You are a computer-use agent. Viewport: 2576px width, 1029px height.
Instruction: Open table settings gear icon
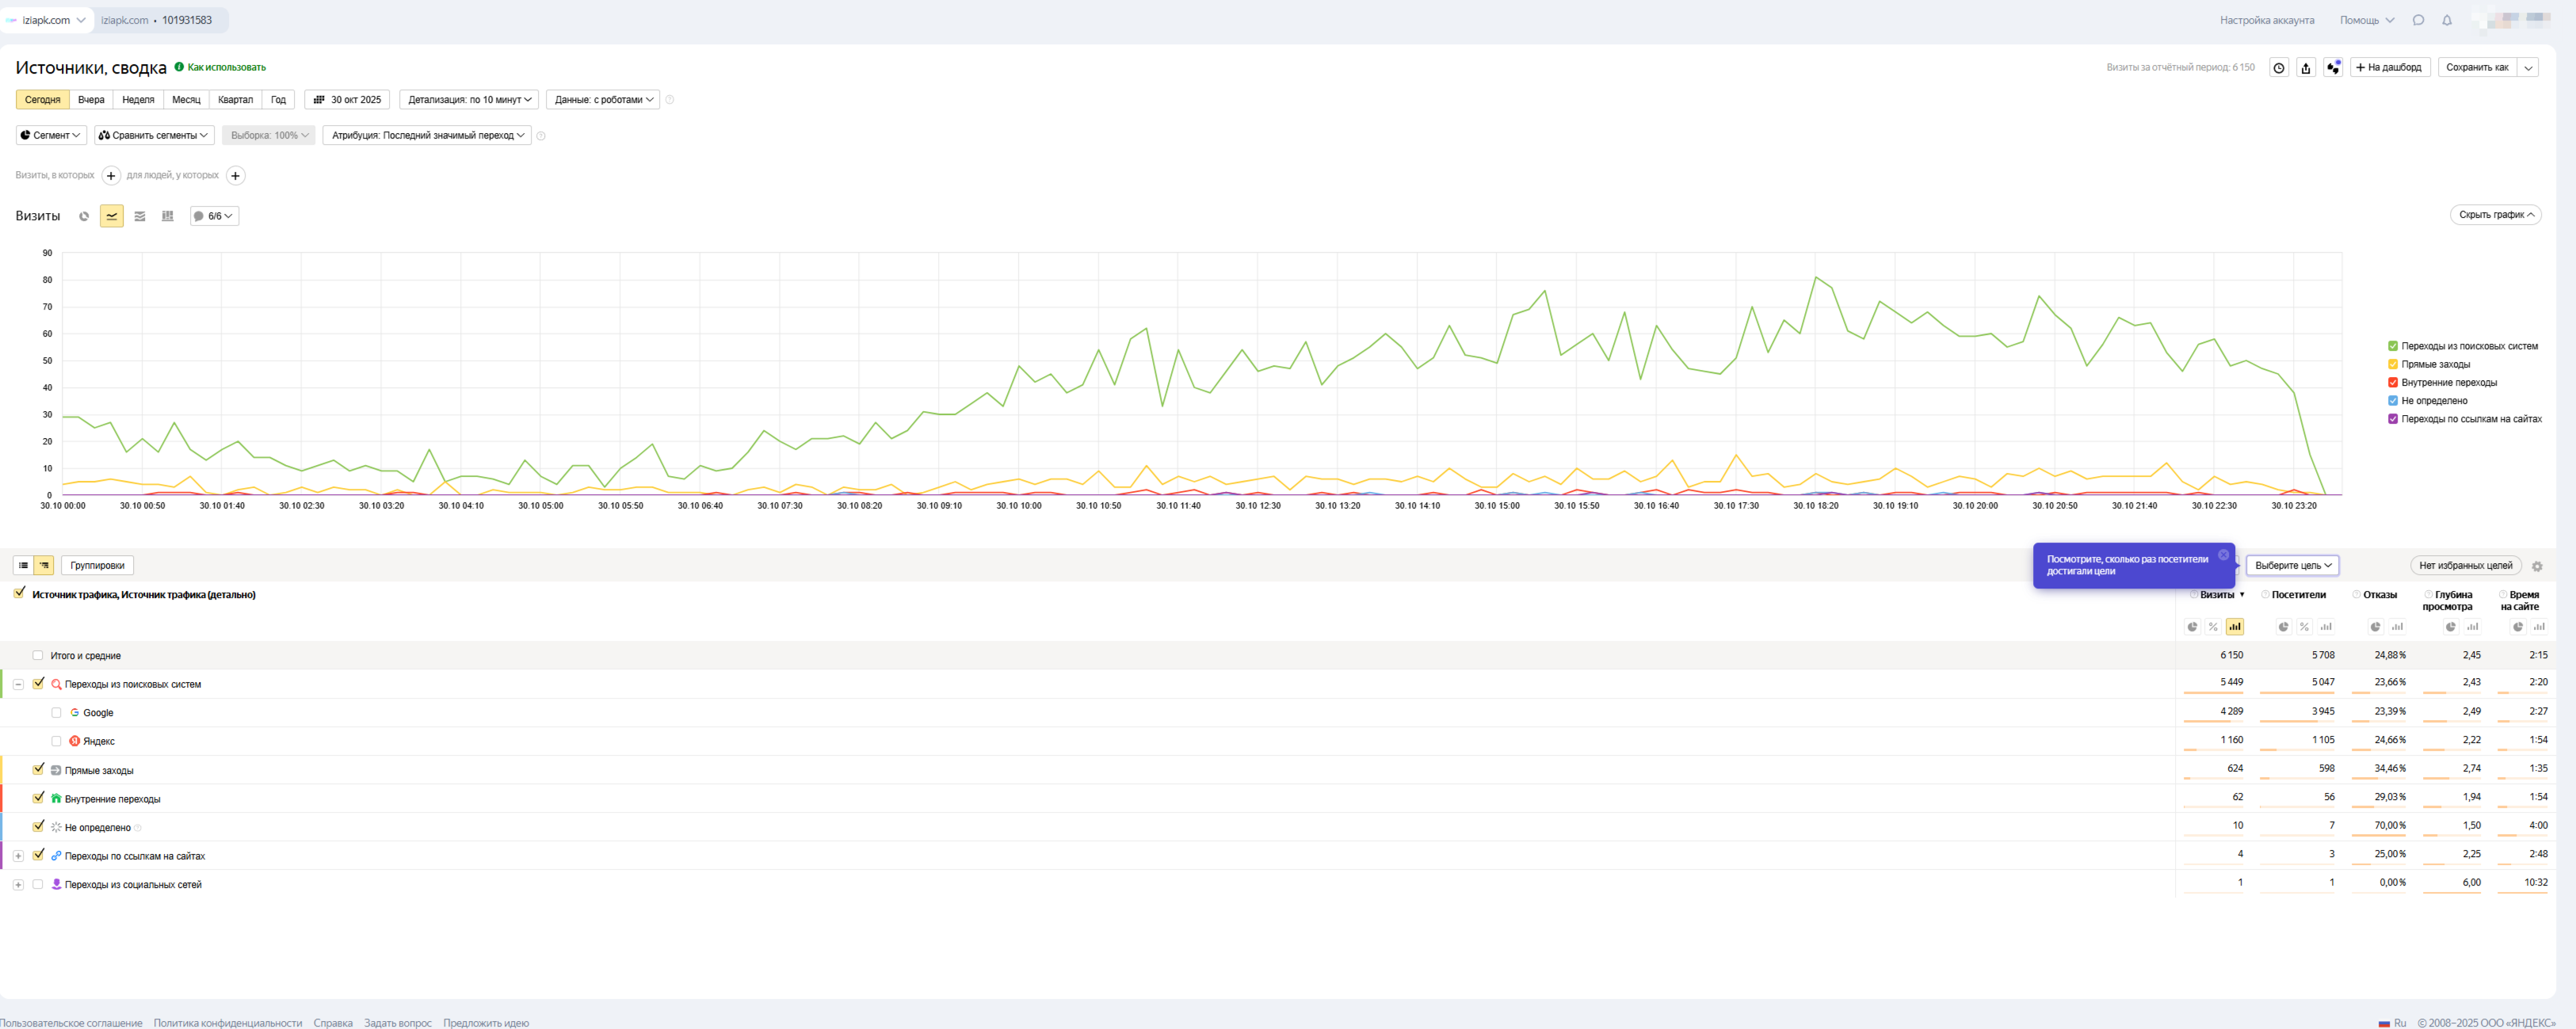[x=2537, y=566]
